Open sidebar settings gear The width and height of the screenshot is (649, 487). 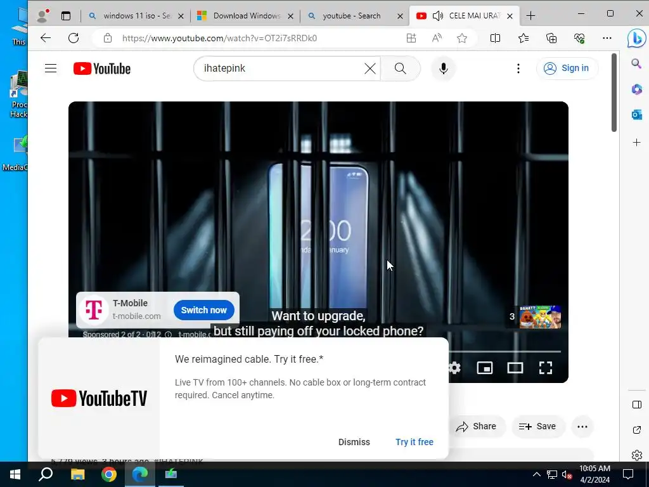point(637,455)
